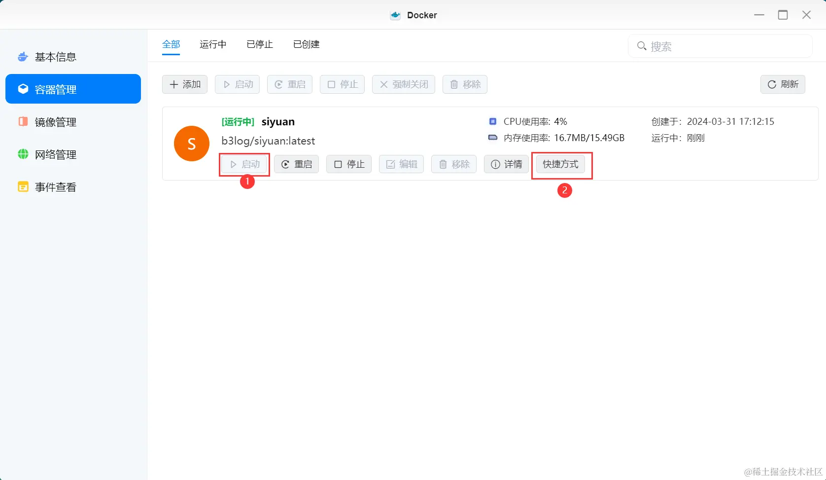826x480 pixels.
Task: Open 镜像管理 in the sidebar
Action: tap(73, 122)
